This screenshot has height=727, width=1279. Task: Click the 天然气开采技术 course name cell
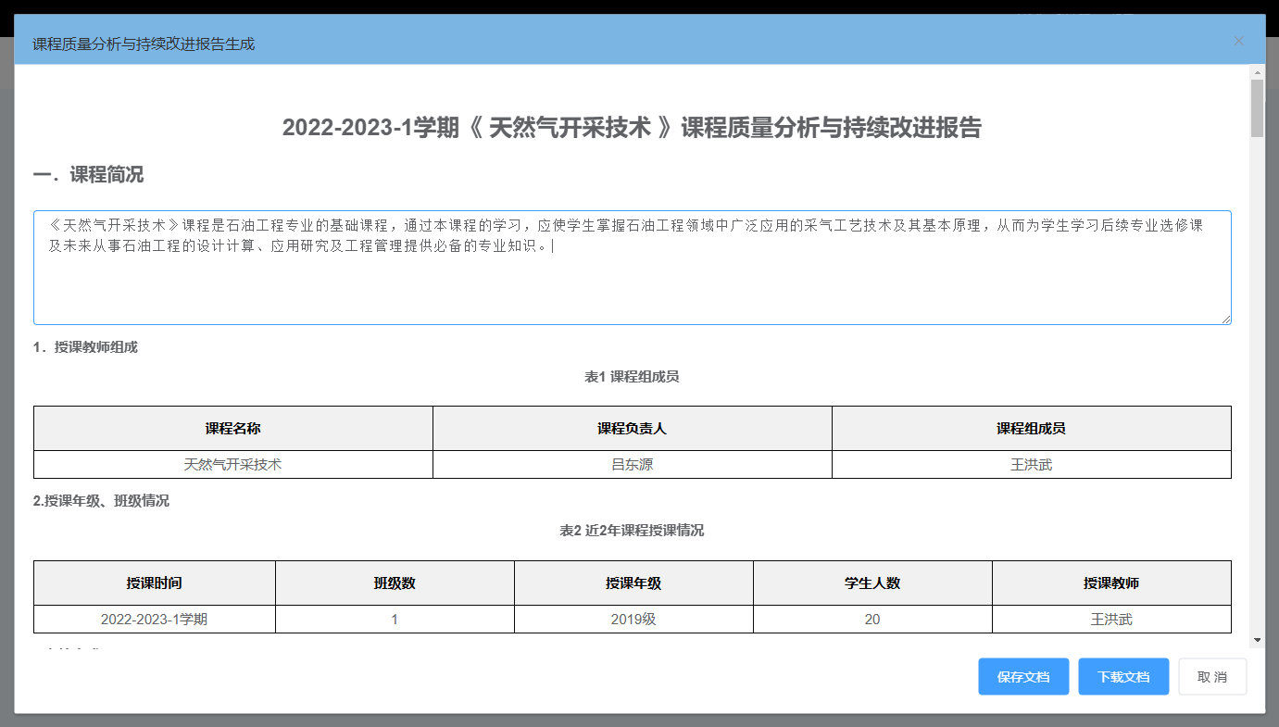pos(233,464)
